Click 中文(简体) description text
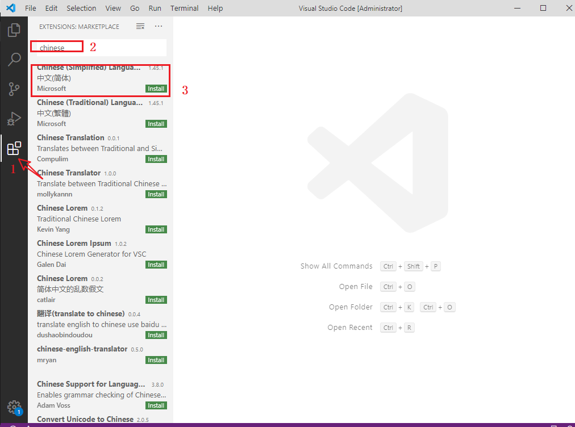The width and height of the screenshot is (575, 427). (54, 78)
